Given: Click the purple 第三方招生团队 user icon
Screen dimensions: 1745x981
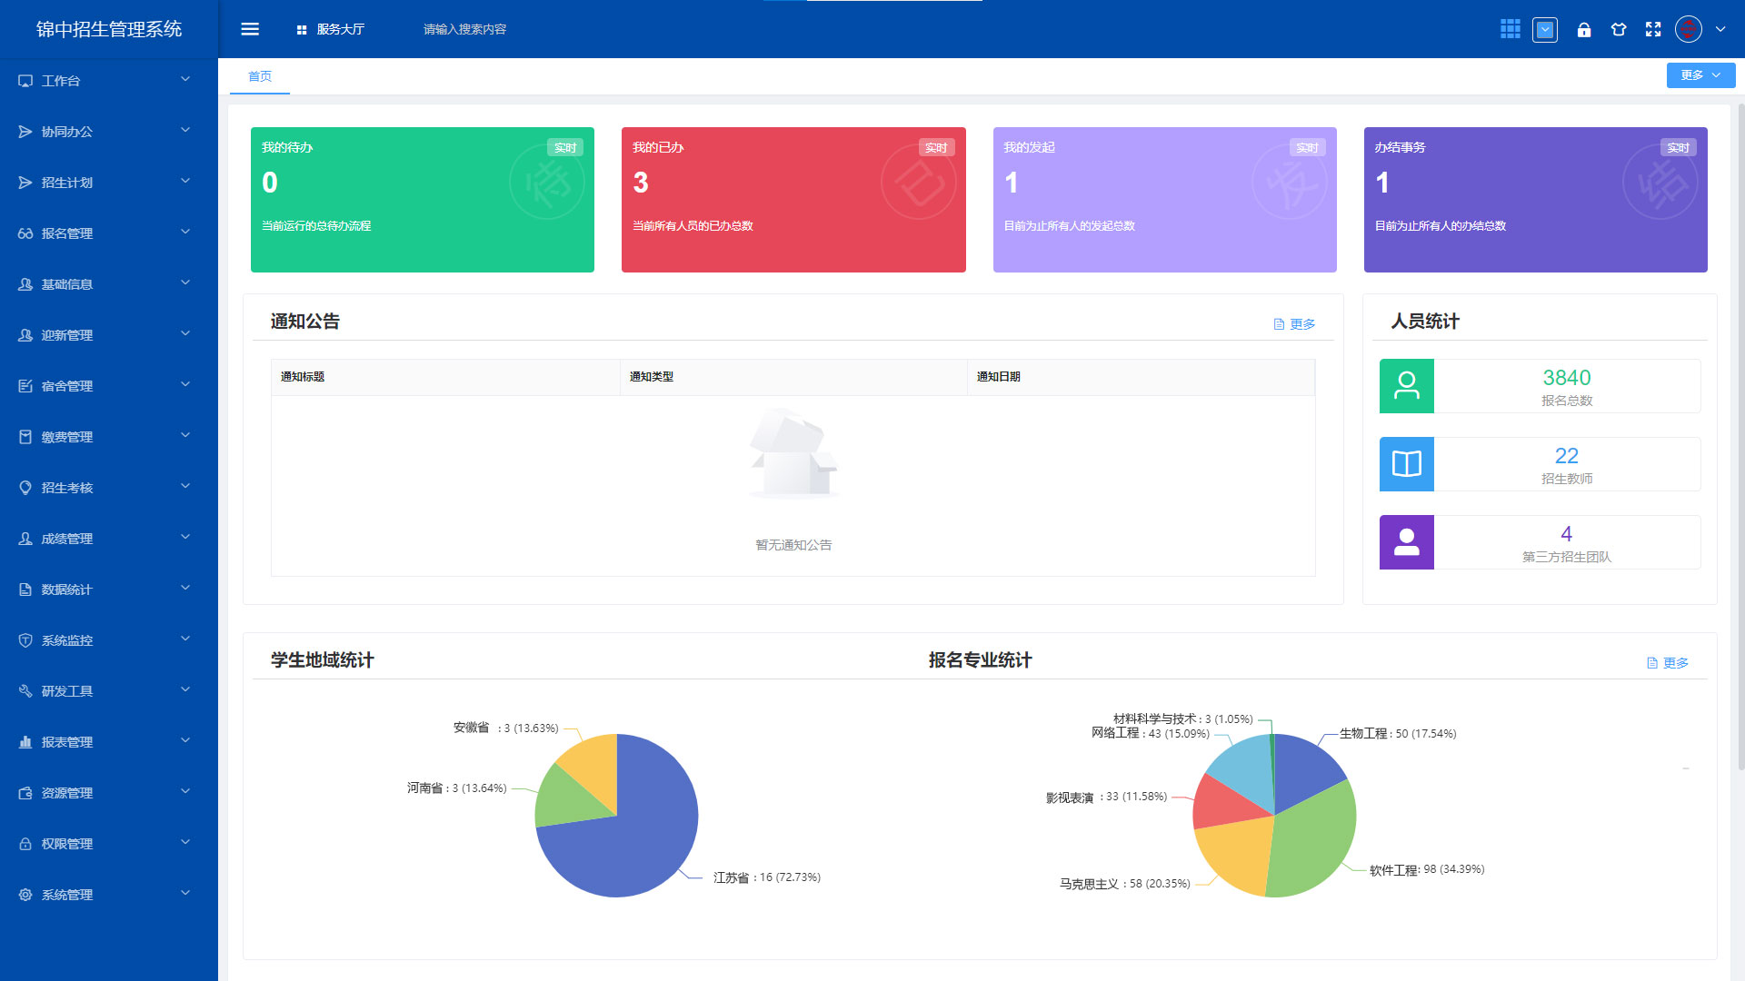Looking at the screenshot, I should click(1406, 542).
